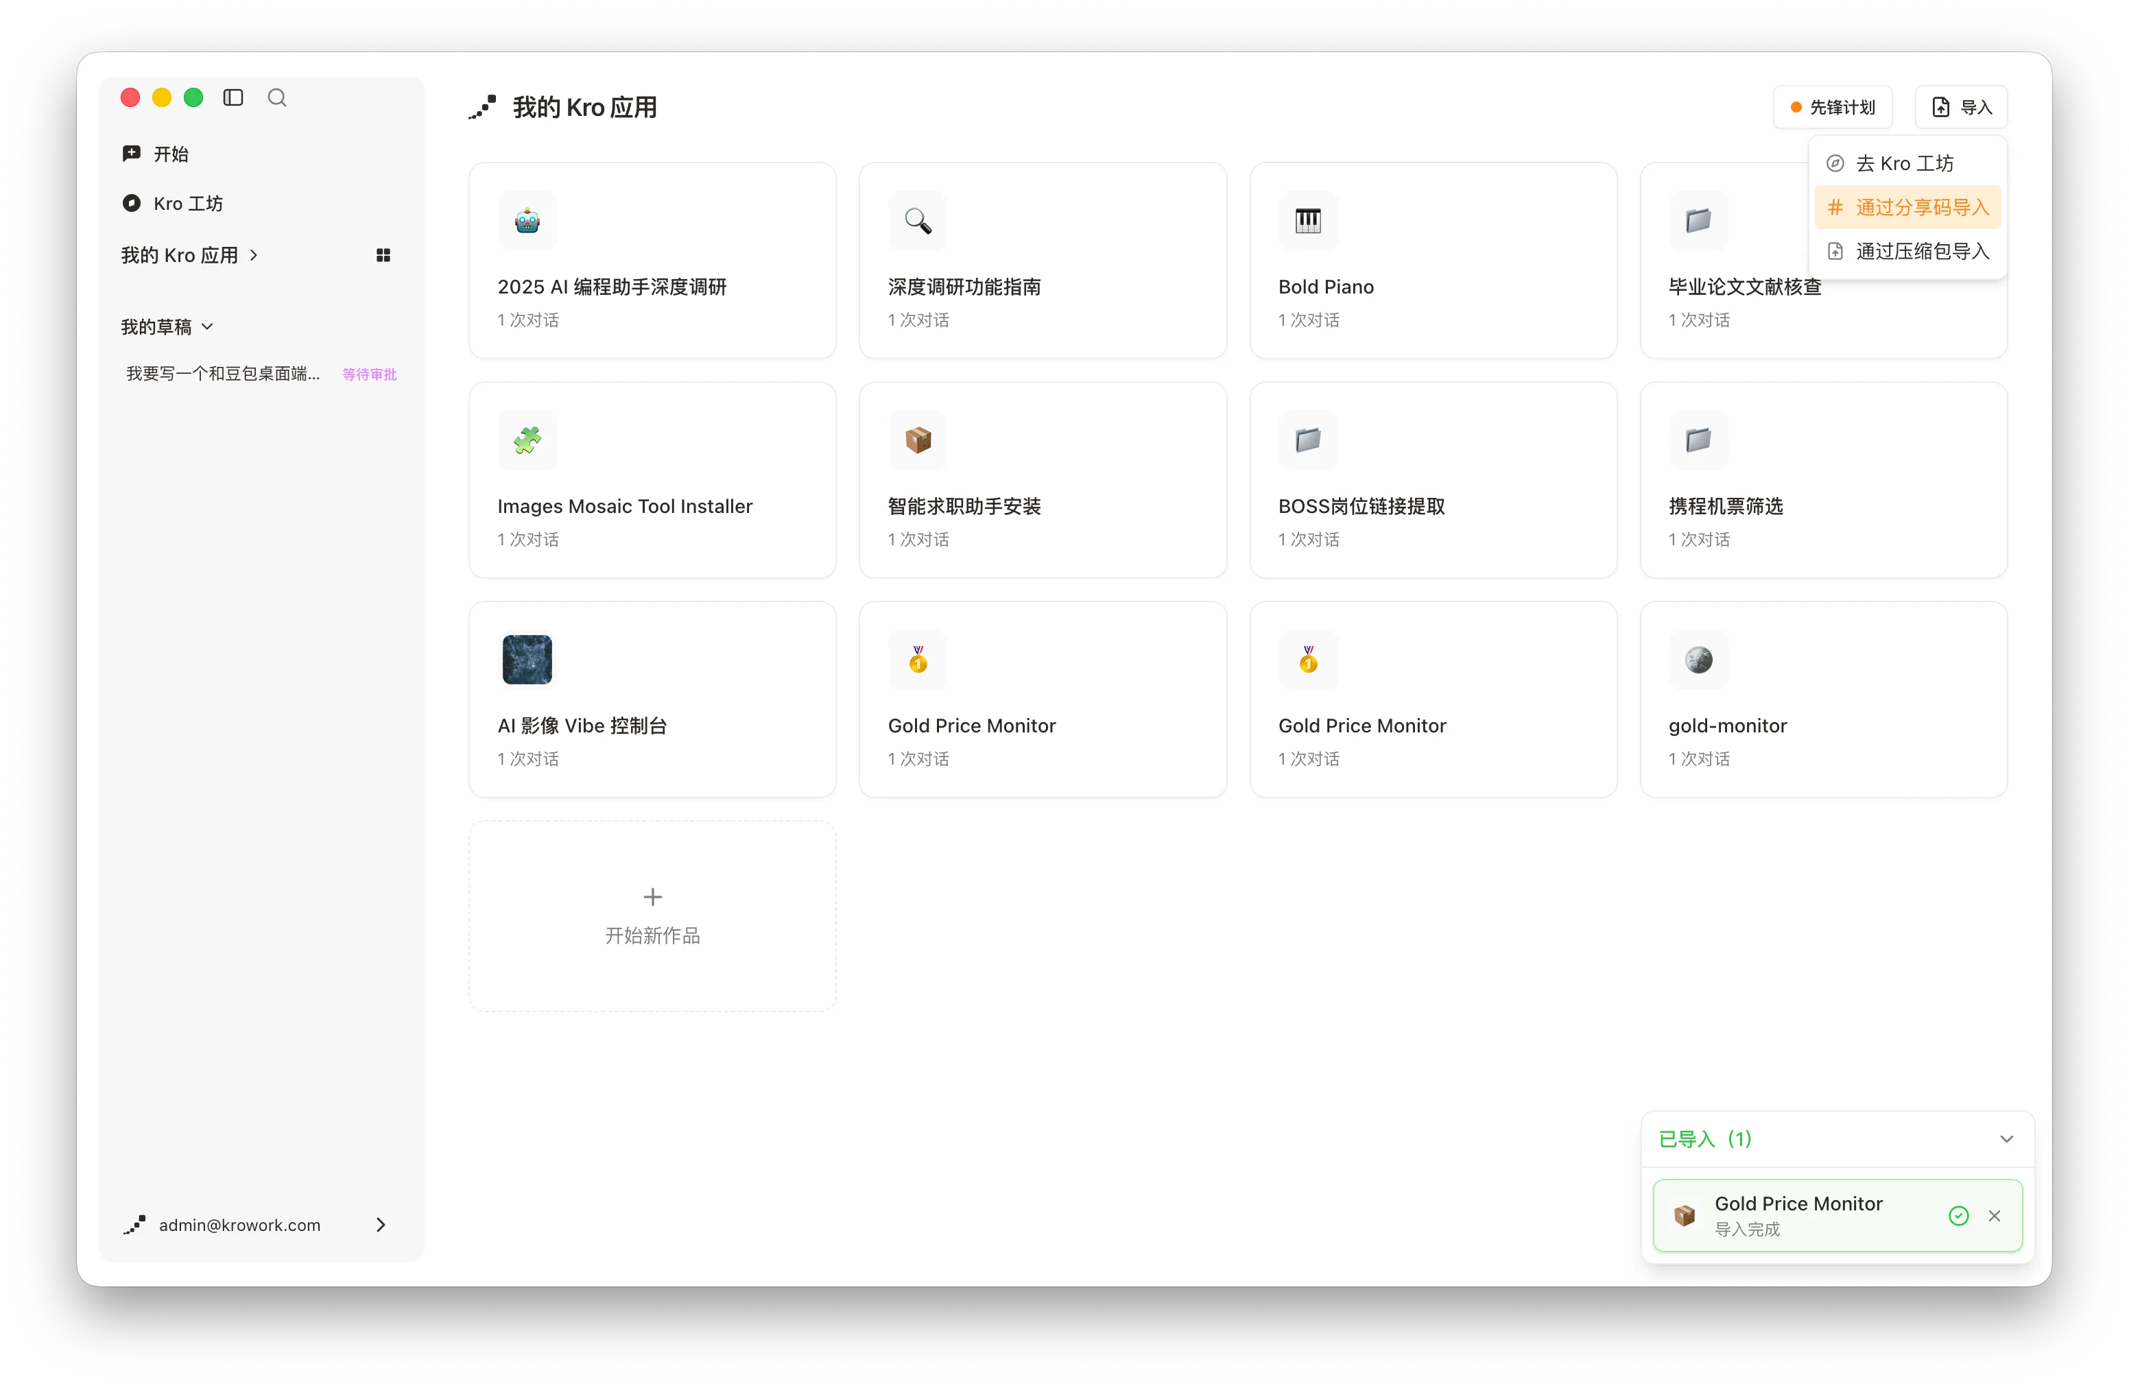Click the magnifier icon on 深度调研功能指南 card
The height and width of the screenshot is (1388, 2129).
[x=918, y=220]
